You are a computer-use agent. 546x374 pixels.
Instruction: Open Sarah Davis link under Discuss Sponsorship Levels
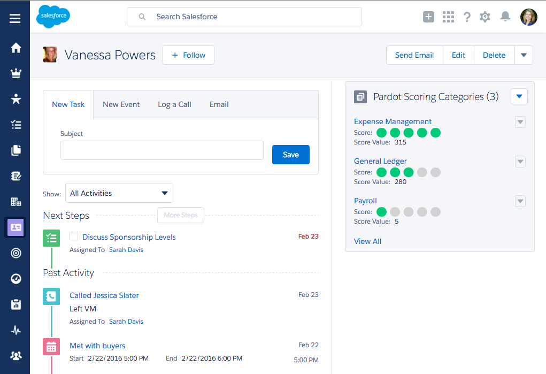click(x=126, y=250)
